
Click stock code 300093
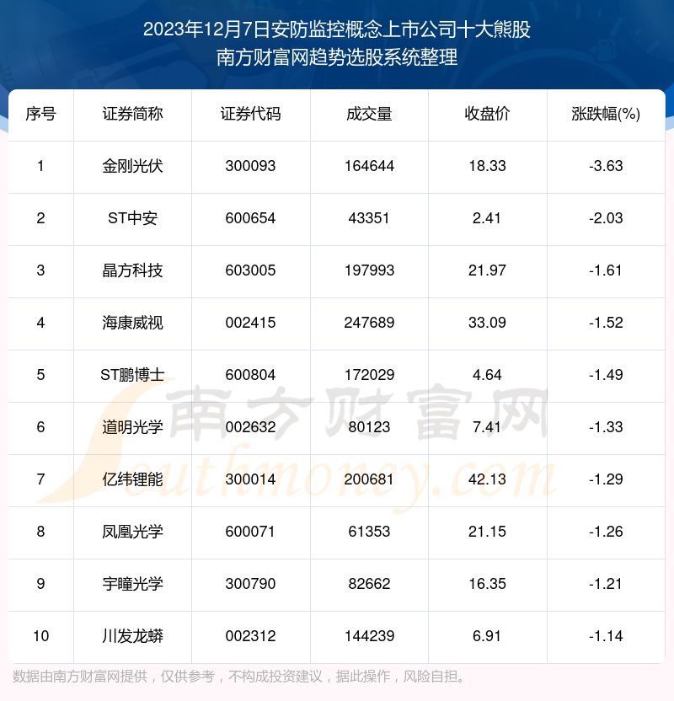coord(251,166)
